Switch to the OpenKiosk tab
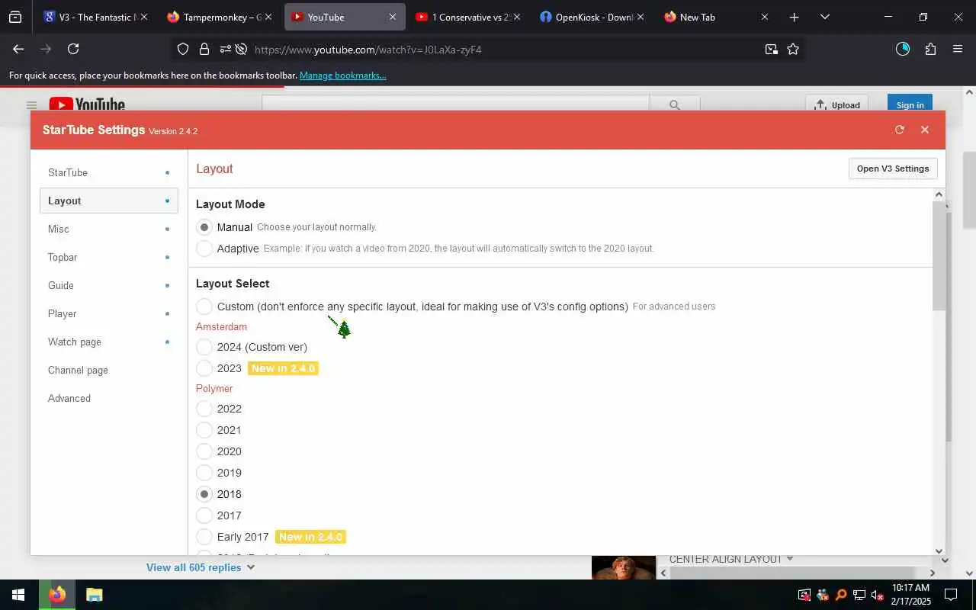The image size is (976, 610). click(591, 17)
